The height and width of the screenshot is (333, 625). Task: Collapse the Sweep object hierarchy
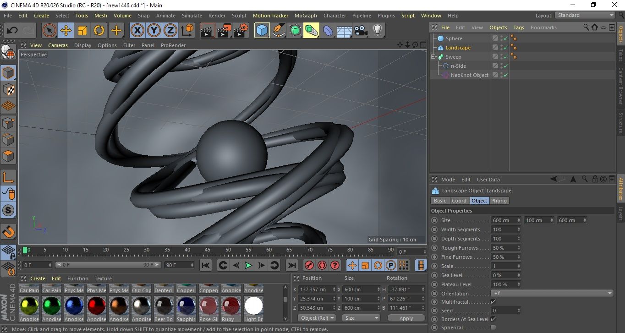point(433,57)
